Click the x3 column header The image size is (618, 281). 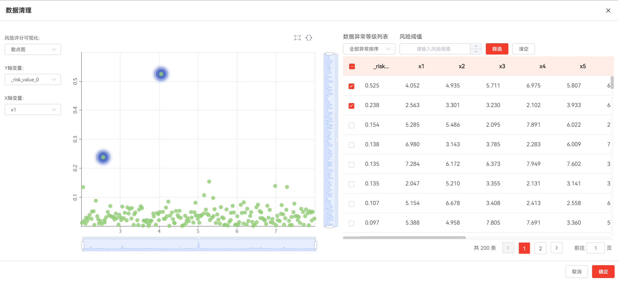502,66
